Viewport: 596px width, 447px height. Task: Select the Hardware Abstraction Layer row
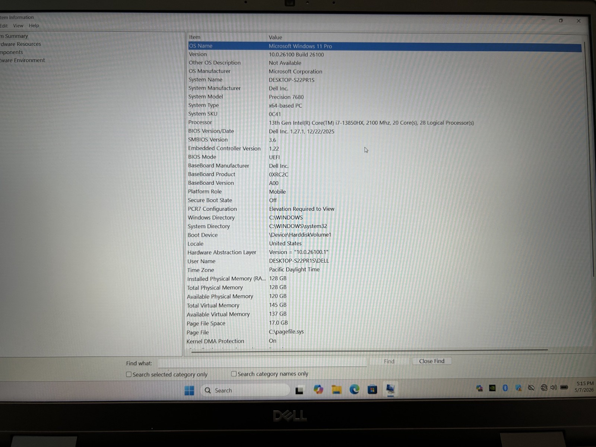point(385,252)
